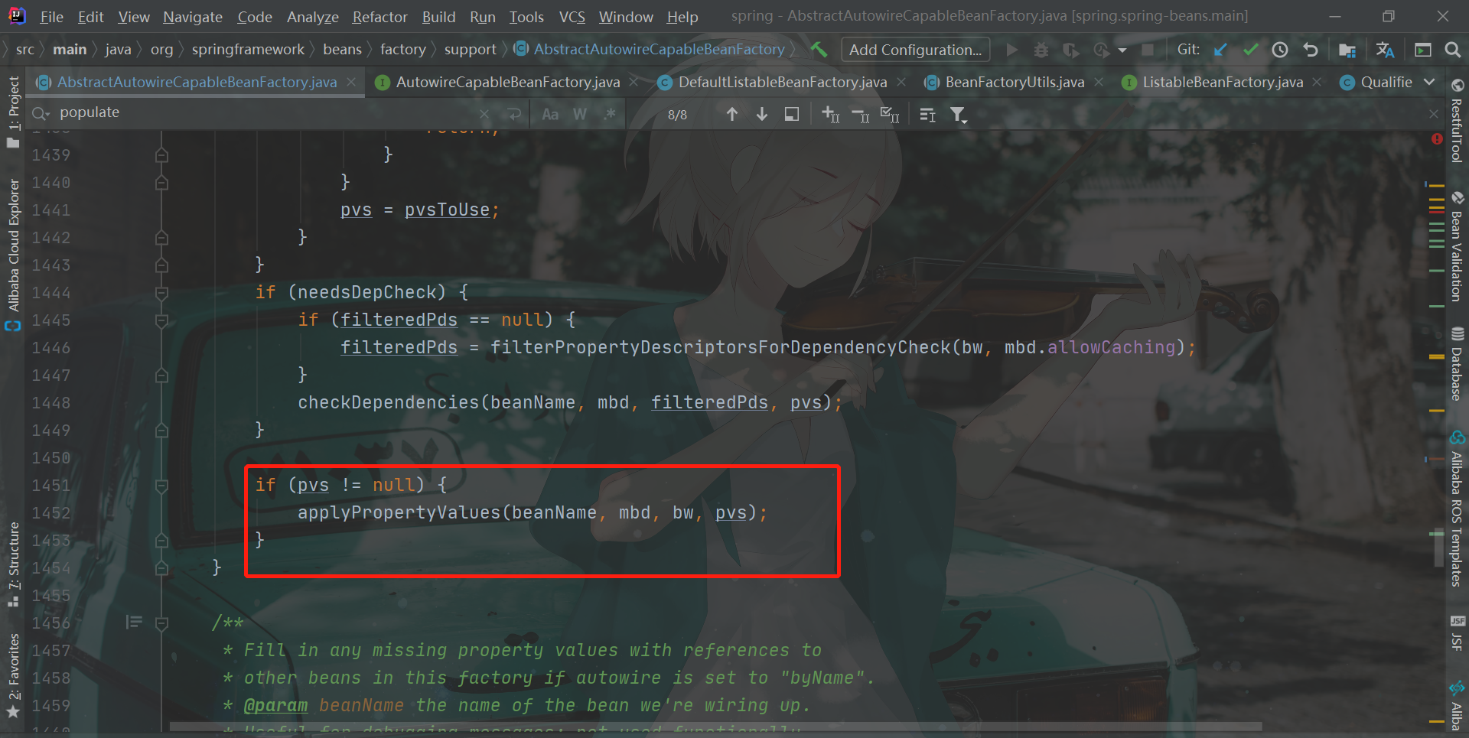Open the VCS menu

pos(572,17)
